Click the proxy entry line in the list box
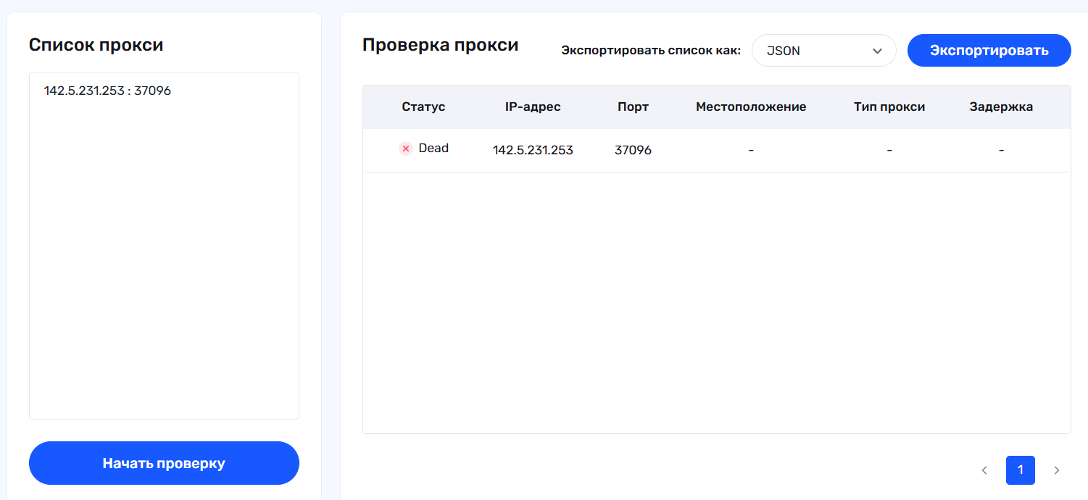Image resolution: width=1088 pixels, height=500 pixels. coord(107,91)
